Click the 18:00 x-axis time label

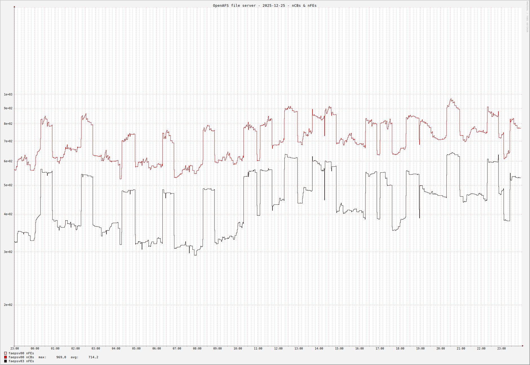400,349
